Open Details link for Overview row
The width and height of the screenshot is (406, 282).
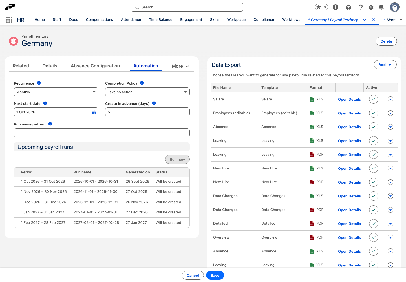[349, 238]
